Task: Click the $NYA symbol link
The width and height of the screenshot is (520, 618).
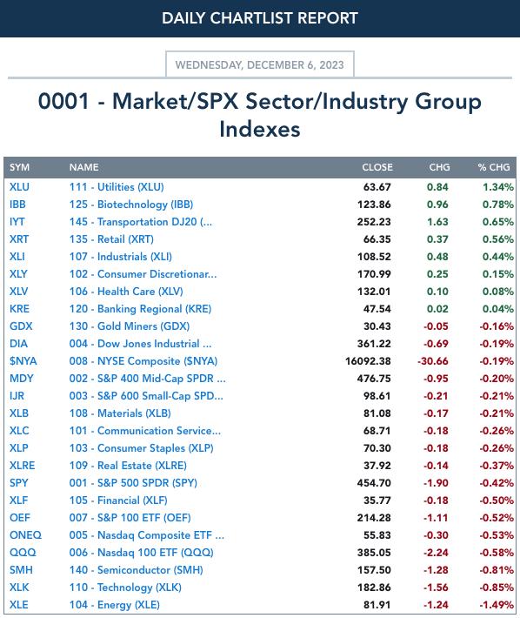Action: [23, 360]
